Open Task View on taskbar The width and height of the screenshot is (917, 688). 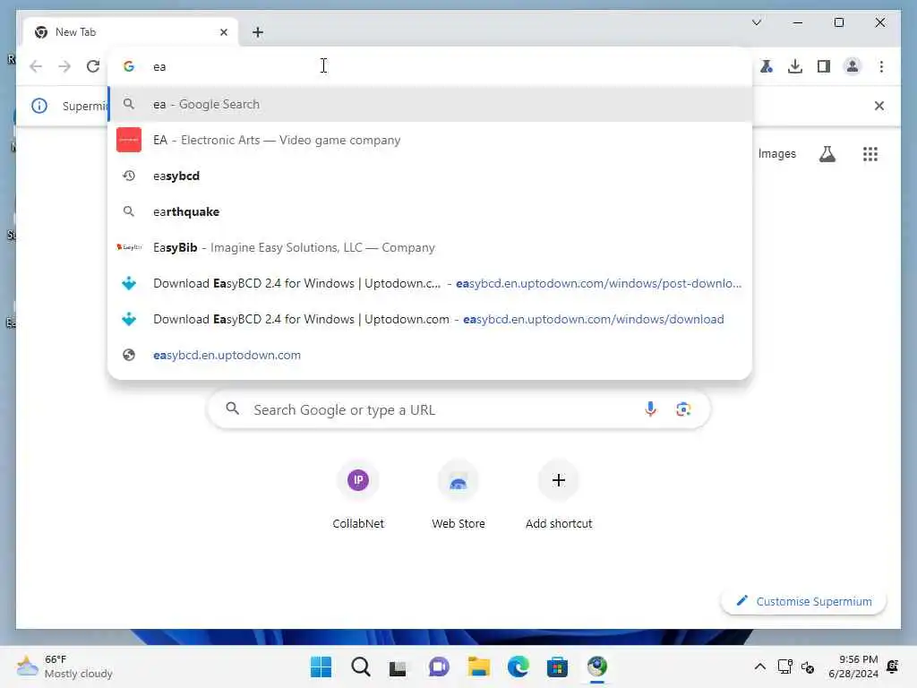pos(399,666)
